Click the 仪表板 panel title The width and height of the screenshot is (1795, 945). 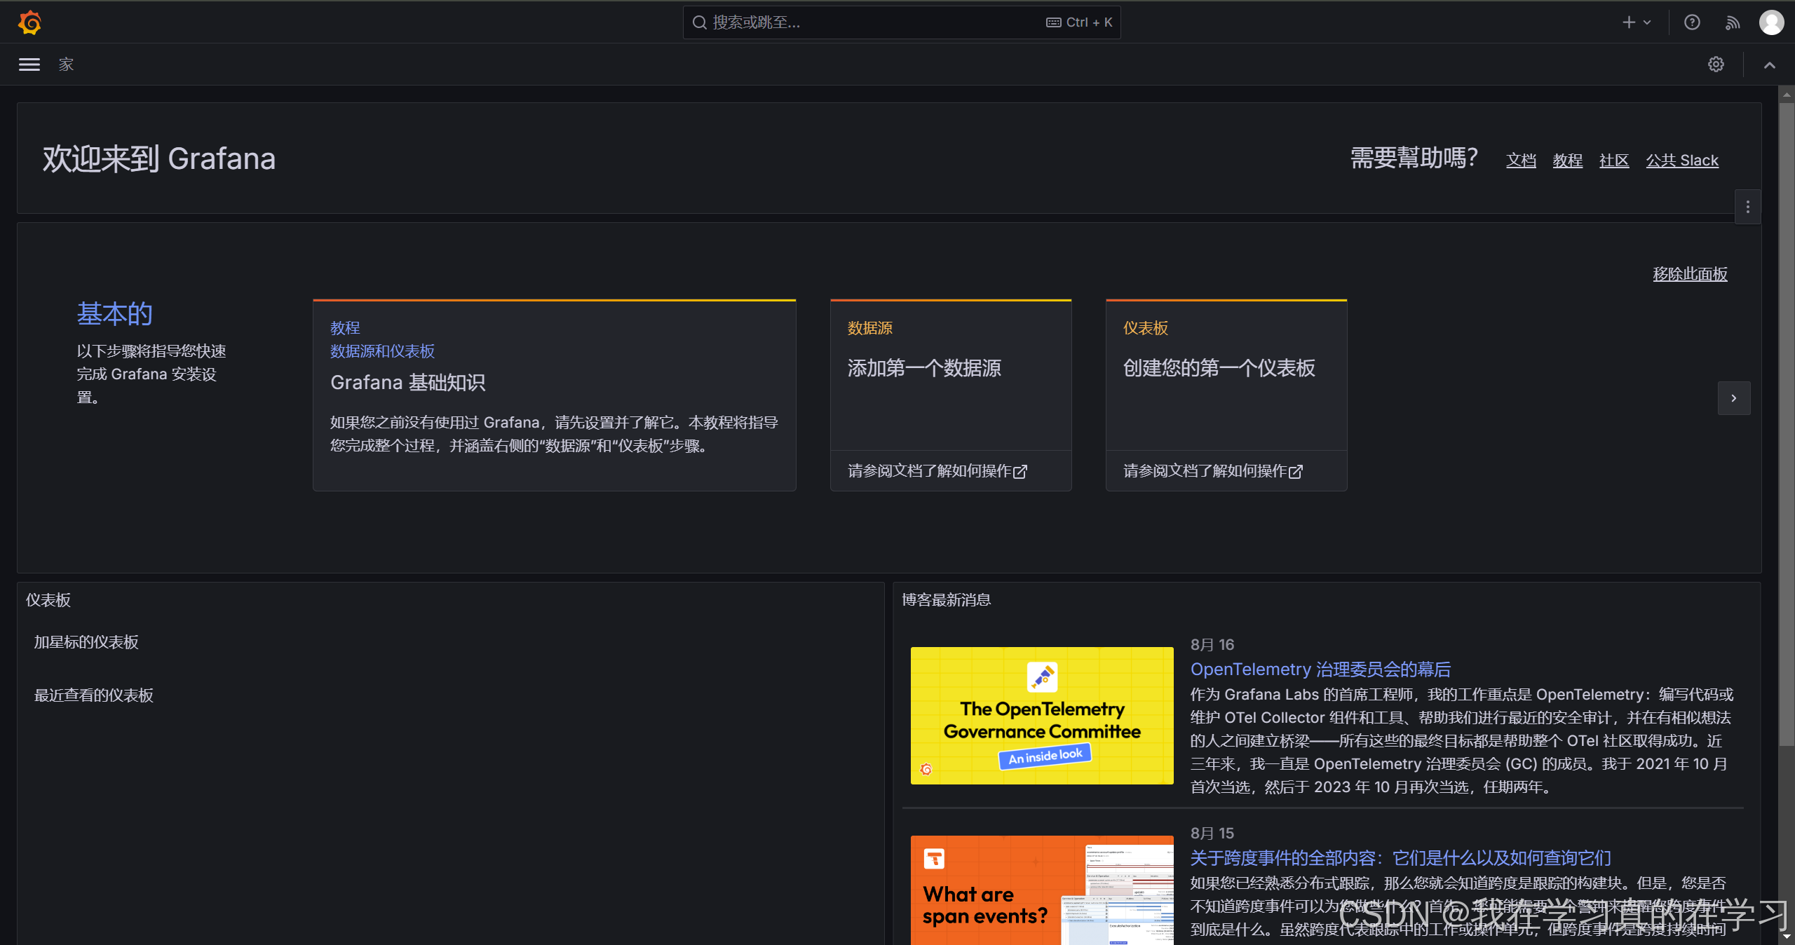coord(48,600)
